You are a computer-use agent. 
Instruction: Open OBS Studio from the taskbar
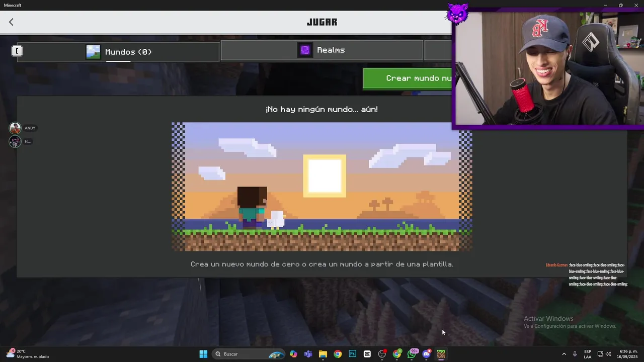382,354
